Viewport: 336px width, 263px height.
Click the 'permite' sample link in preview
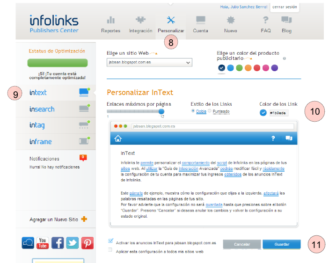[x=147, y=163]
